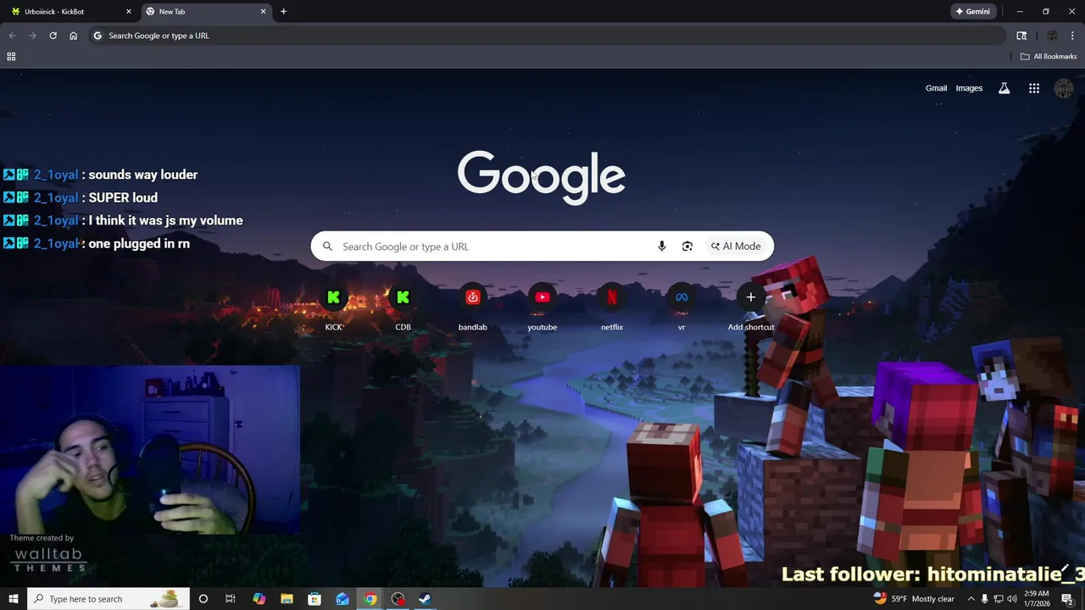Open the Chrome profile avatar in toolbar

point(1052,36)
